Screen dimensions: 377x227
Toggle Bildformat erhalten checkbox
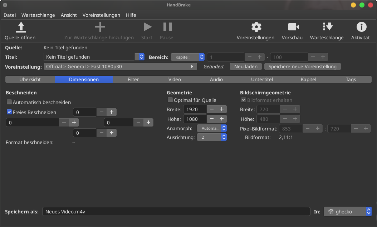click(244, 100)
